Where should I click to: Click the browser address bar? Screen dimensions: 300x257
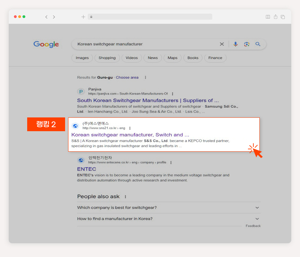pos(150,17)
